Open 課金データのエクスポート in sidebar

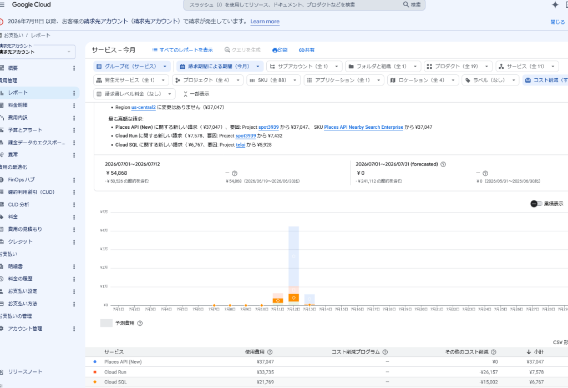click(36, 143)
